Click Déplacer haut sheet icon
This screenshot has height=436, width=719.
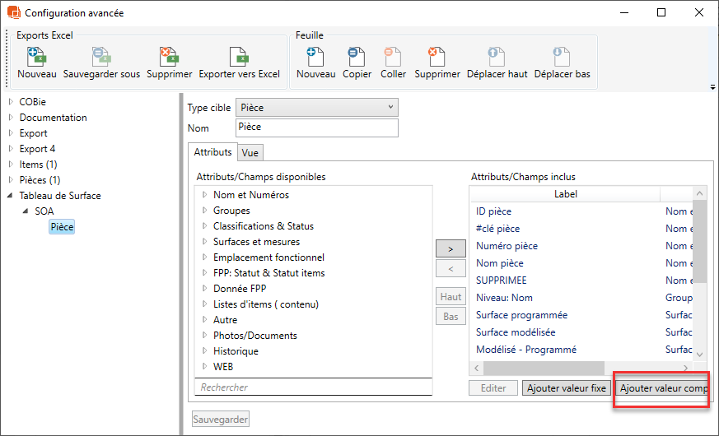pos(497,57)
